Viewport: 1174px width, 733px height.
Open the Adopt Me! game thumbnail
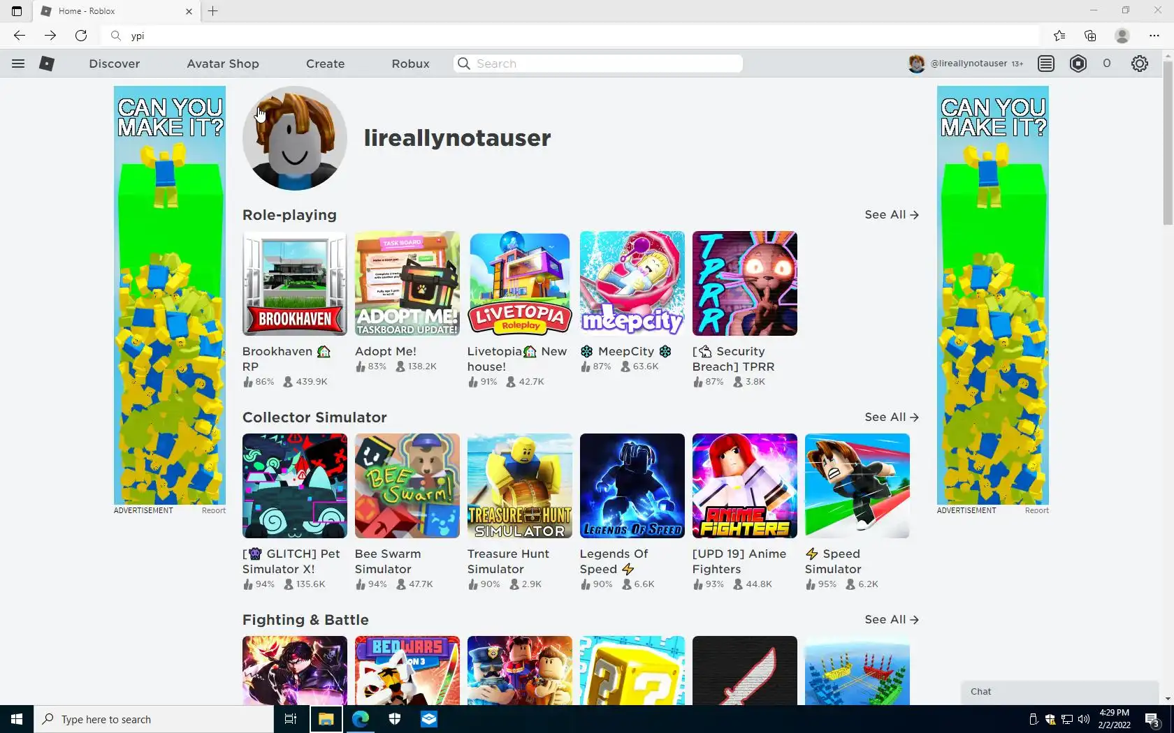click(407, 283)
